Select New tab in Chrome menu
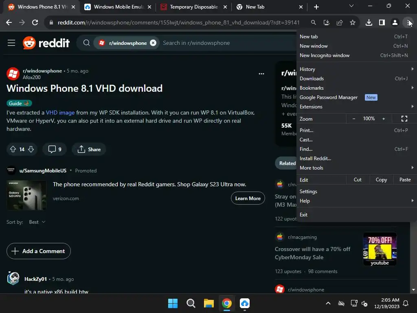Viewport: 417px width, 313px height. (x=356, y=37)
